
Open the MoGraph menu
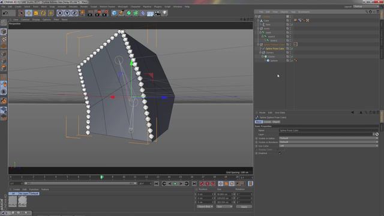(123, 7)
